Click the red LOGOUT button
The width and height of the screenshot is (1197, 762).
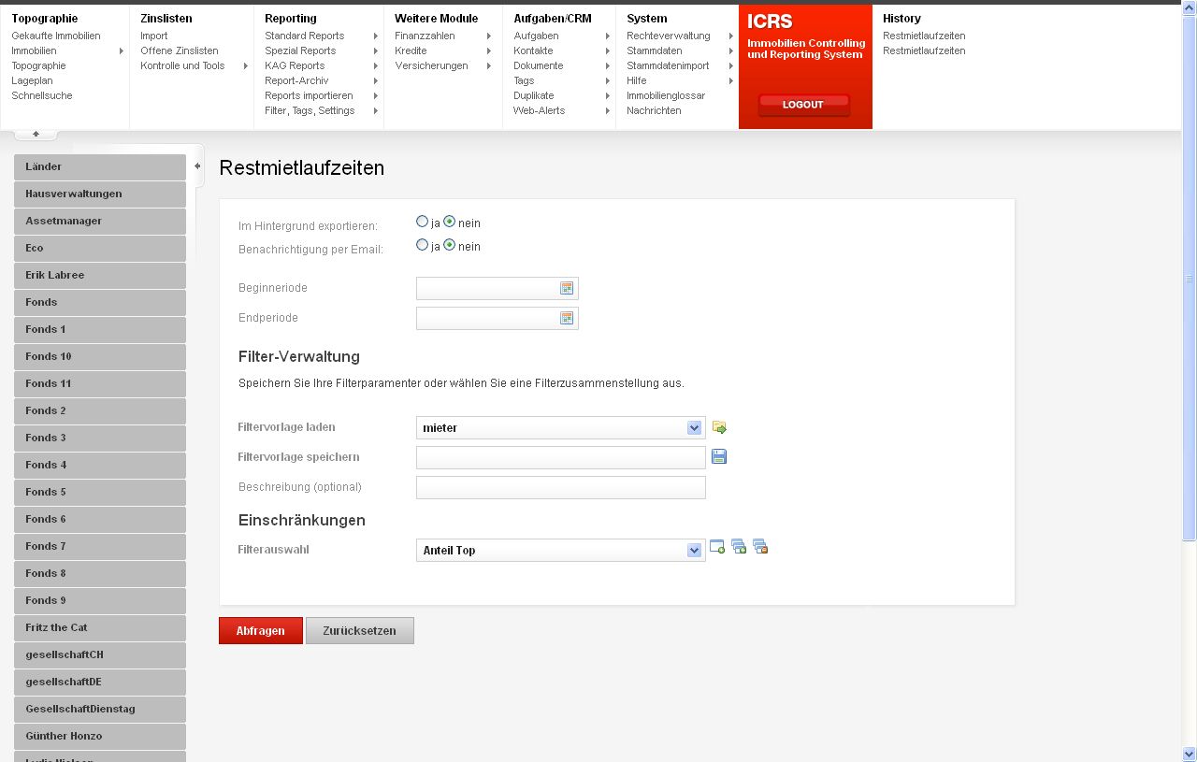pyautogui.click(x=803, y=105)
